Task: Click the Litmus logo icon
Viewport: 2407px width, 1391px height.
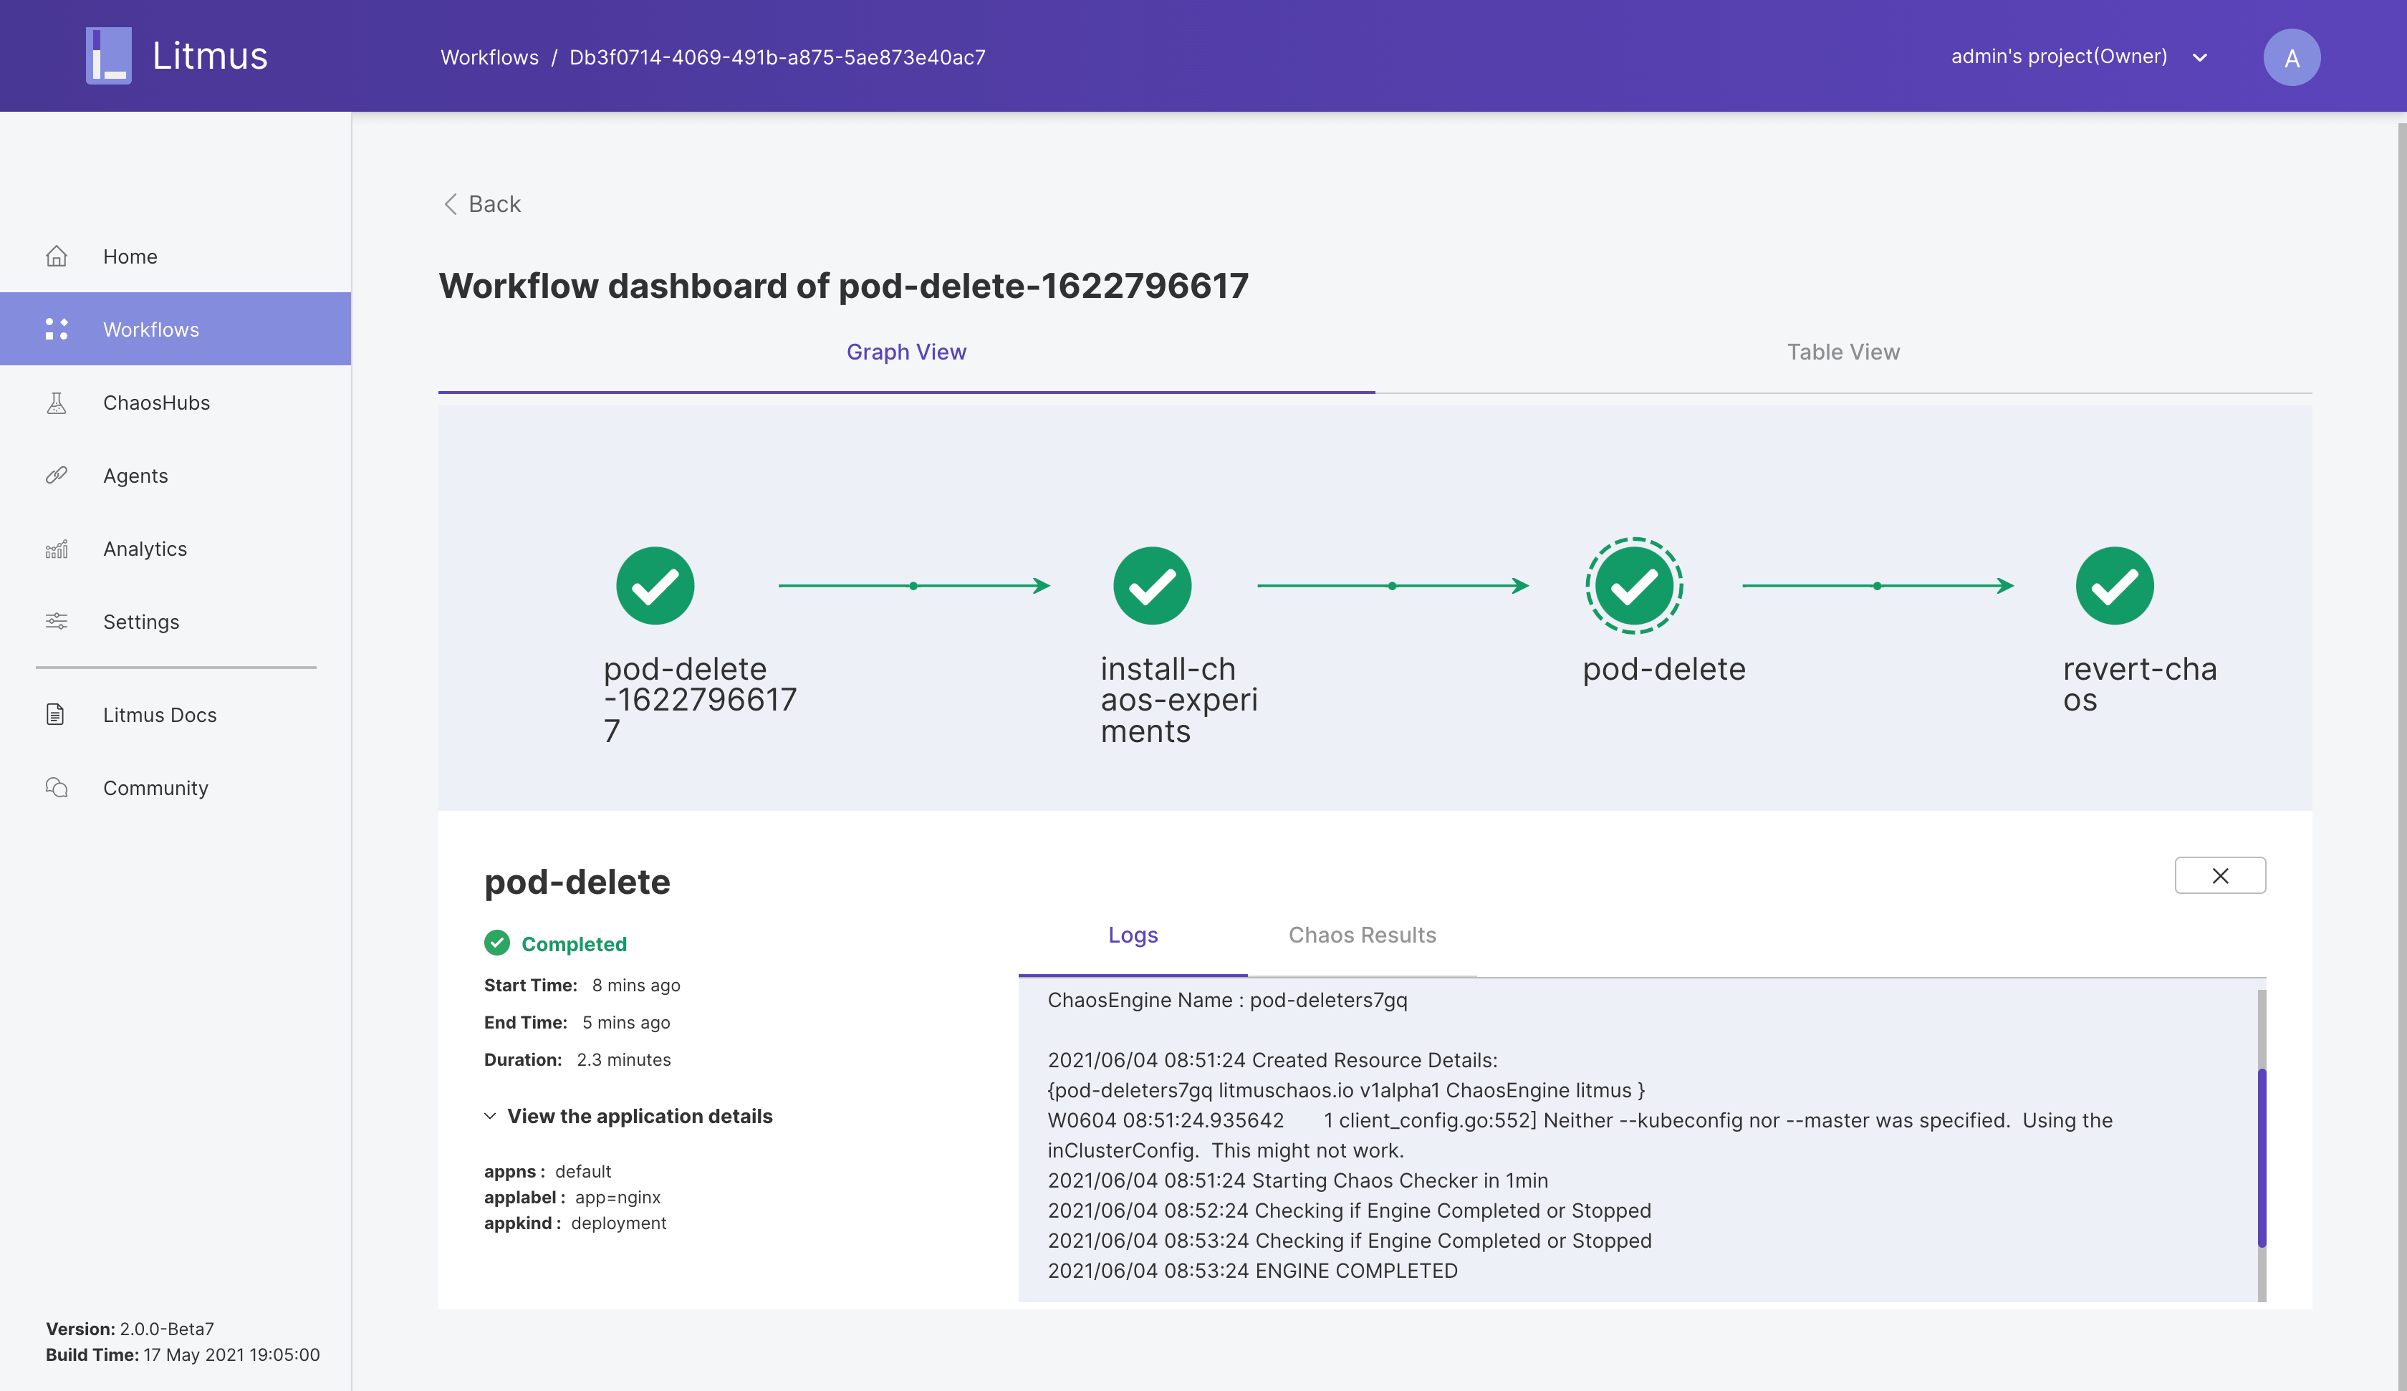Action: 109,55
